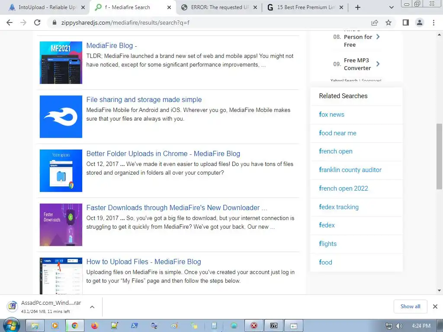
Task: Click the scrollbar up arrow
Action: click(x=439, y=35)
